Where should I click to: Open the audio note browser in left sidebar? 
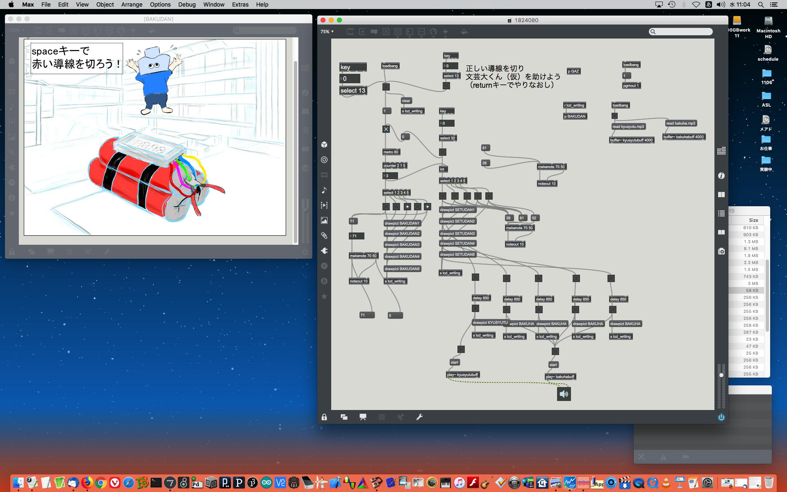coord(324,190)
